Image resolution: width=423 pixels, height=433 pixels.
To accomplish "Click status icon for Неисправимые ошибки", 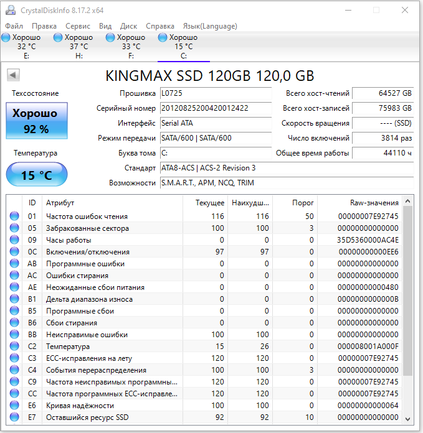I will point(14,334).
